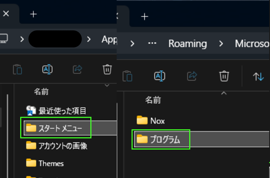Select the アカウントの画像 folder

57,146
